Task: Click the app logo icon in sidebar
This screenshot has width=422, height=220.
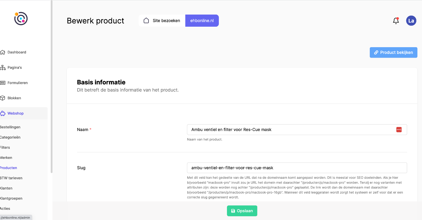Action: (x=21, y=19)
